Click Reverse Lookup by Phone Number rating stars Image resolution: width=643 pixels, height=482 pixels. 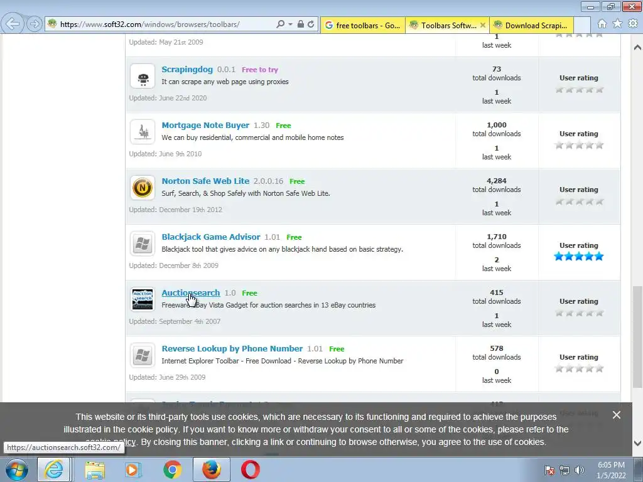[579, 368]
